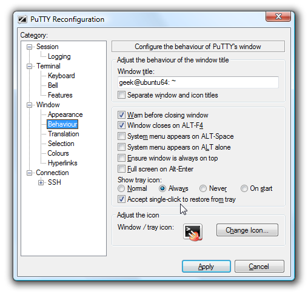Collapse the Terminal tree node
This screenshot has height=292, width=308.
(x=30, y=67)
